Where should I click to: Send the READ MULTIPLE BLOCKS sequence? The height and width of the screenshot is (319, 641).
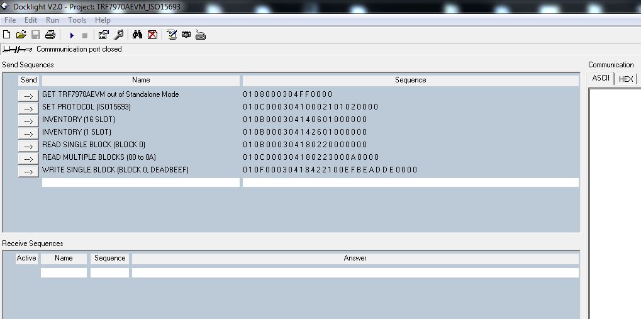tap(28, 159)
